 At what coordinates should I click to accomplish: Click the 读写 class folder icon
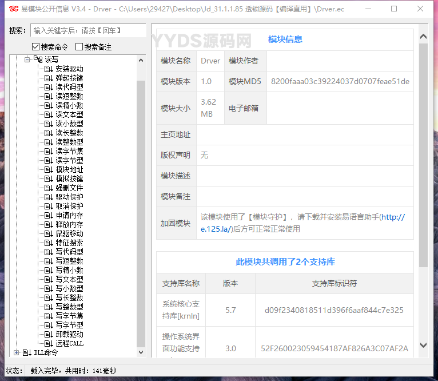38,59
